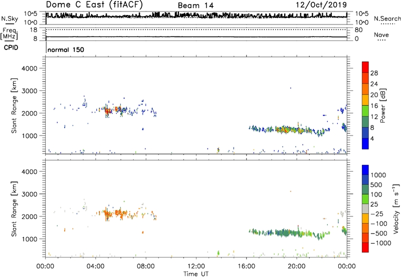Click the red bottom segment of the Velocity colorbar
Viewport: 401px width, 277px height.
click(x=365, y=247)
